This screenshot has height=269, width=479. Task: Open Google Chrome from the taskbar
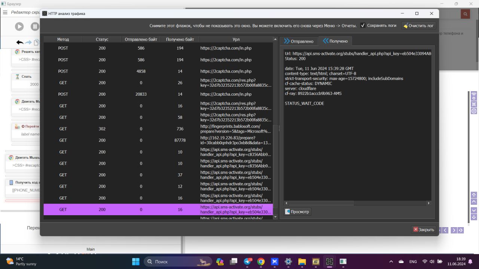261,262
